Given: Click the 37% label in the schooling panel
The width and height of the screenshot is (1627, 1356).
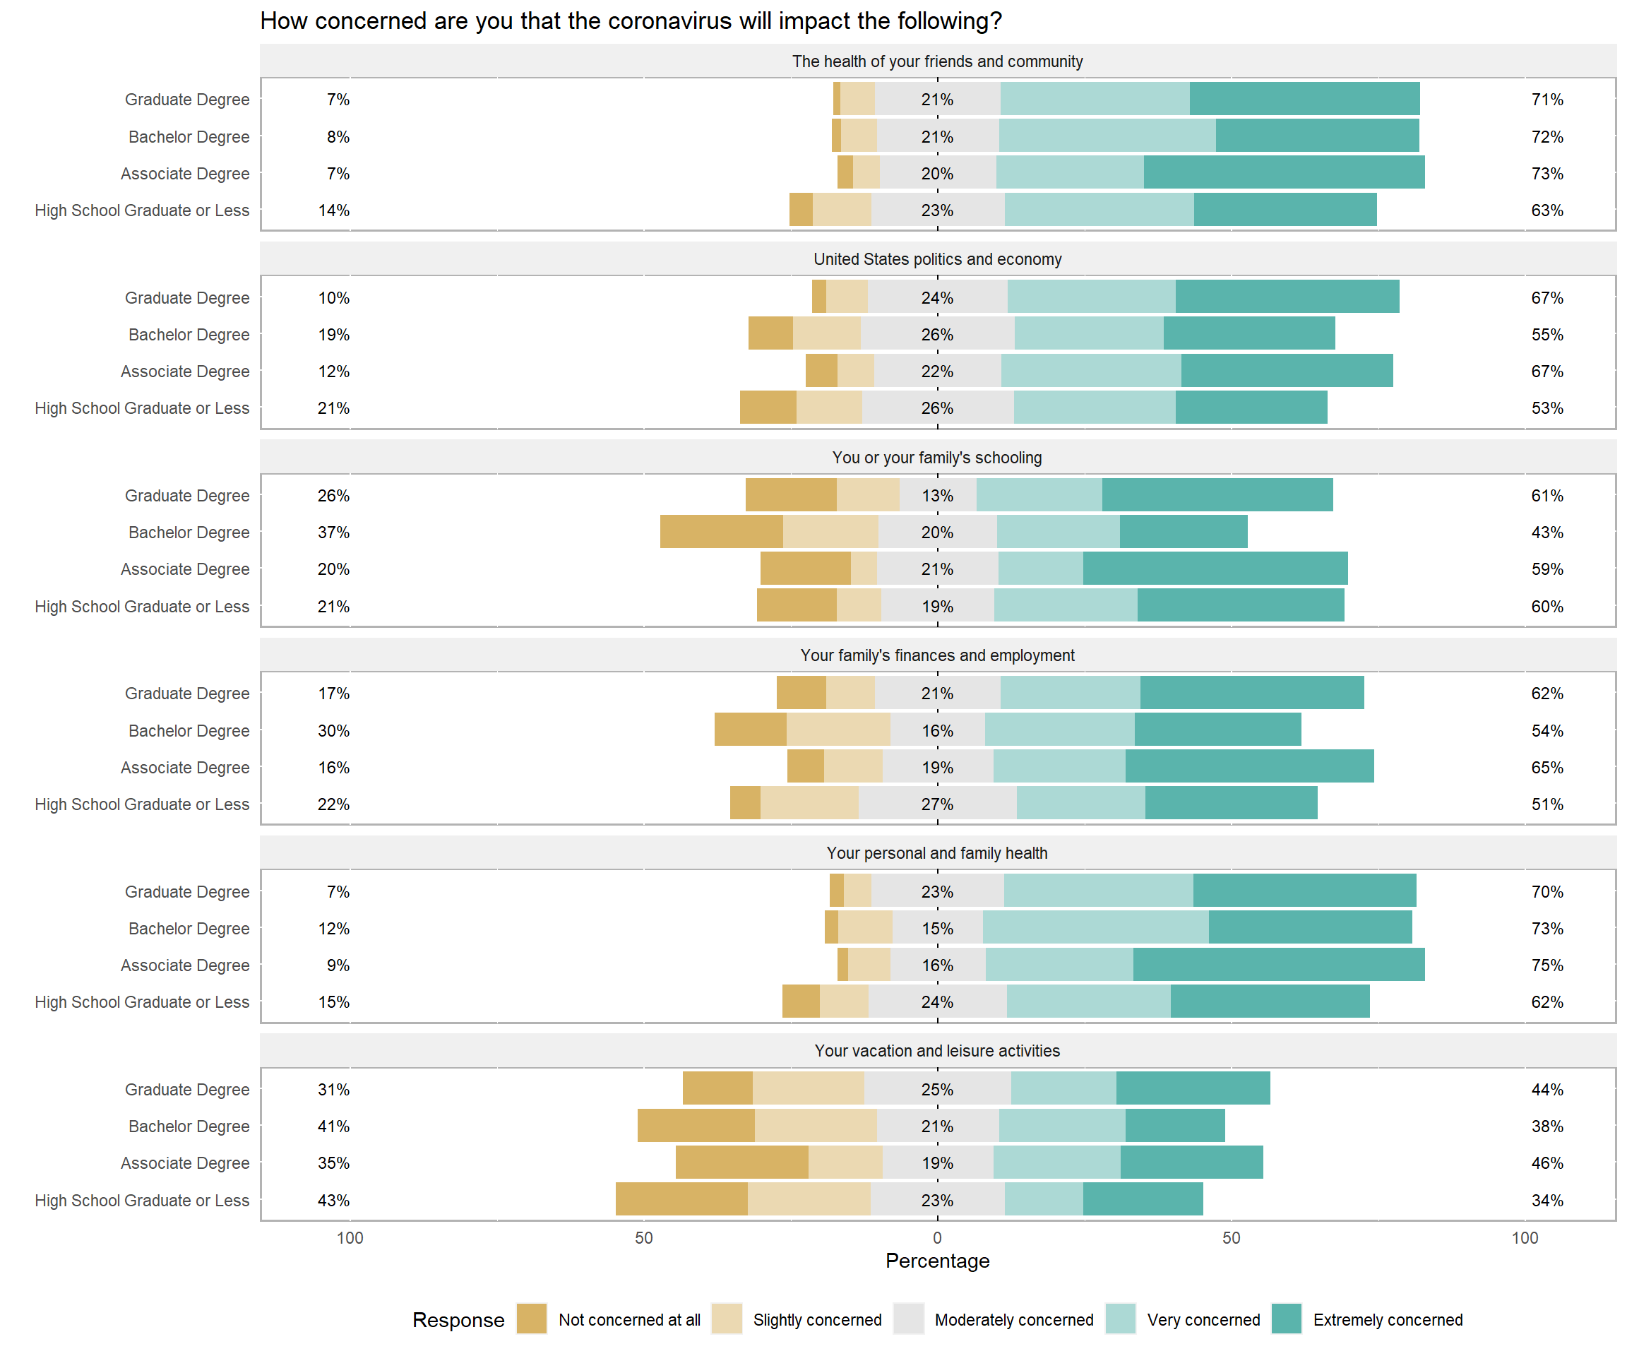Looking at the screenshot, I should click(x=333, y=533).
